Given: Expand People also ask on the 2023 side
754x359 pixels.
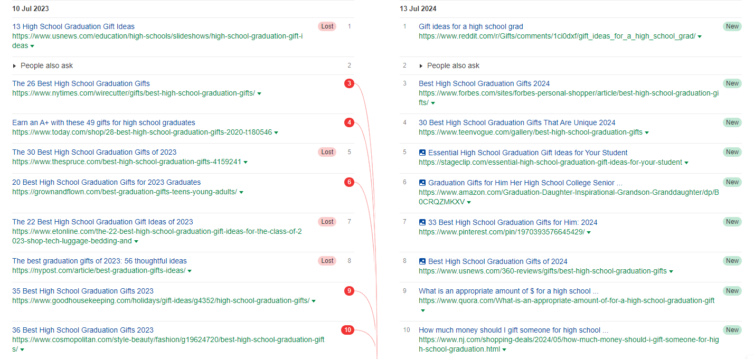Looking at the screenshot, I should (x=14, y=65).
